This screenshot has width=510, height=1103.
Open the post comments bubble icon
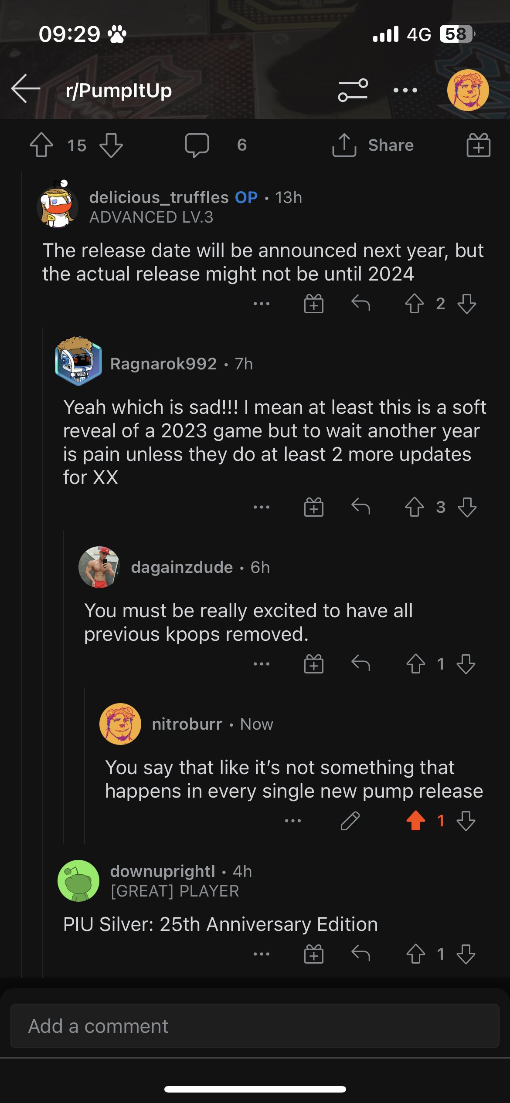pyautogui.click(x=197, y=145)
